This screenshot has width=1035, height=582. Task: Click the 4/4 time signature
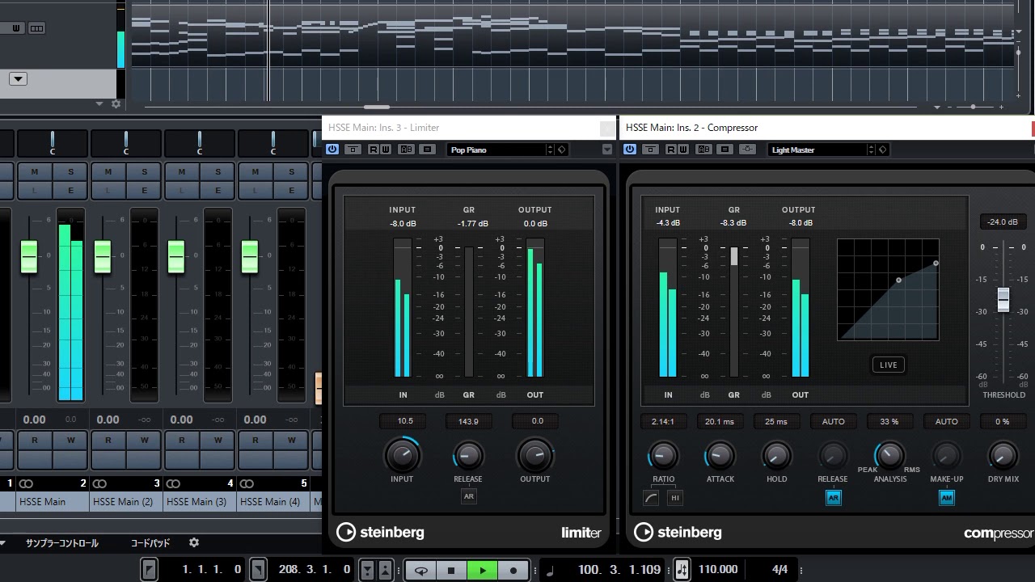pos(779,569)
